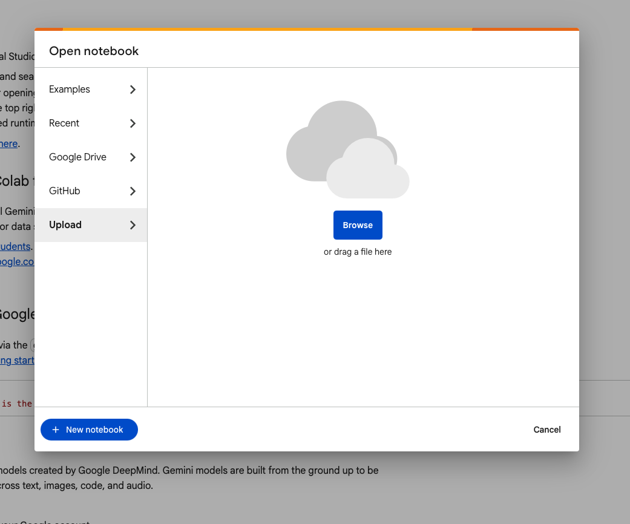Expand the GitHub row chevron

(133, 191)
